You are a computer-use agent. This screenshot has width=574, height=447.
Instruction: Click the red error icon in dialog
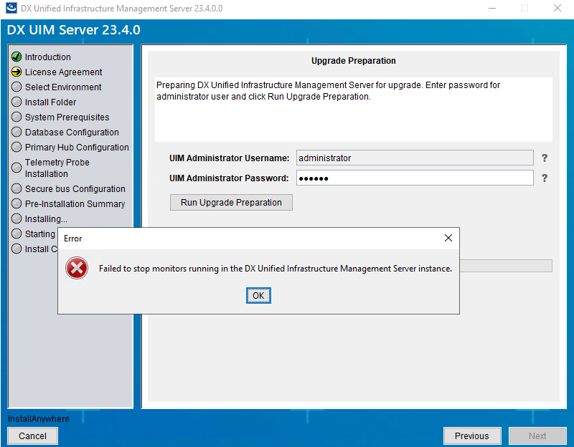pyautogui.click(x=77, y=268)
